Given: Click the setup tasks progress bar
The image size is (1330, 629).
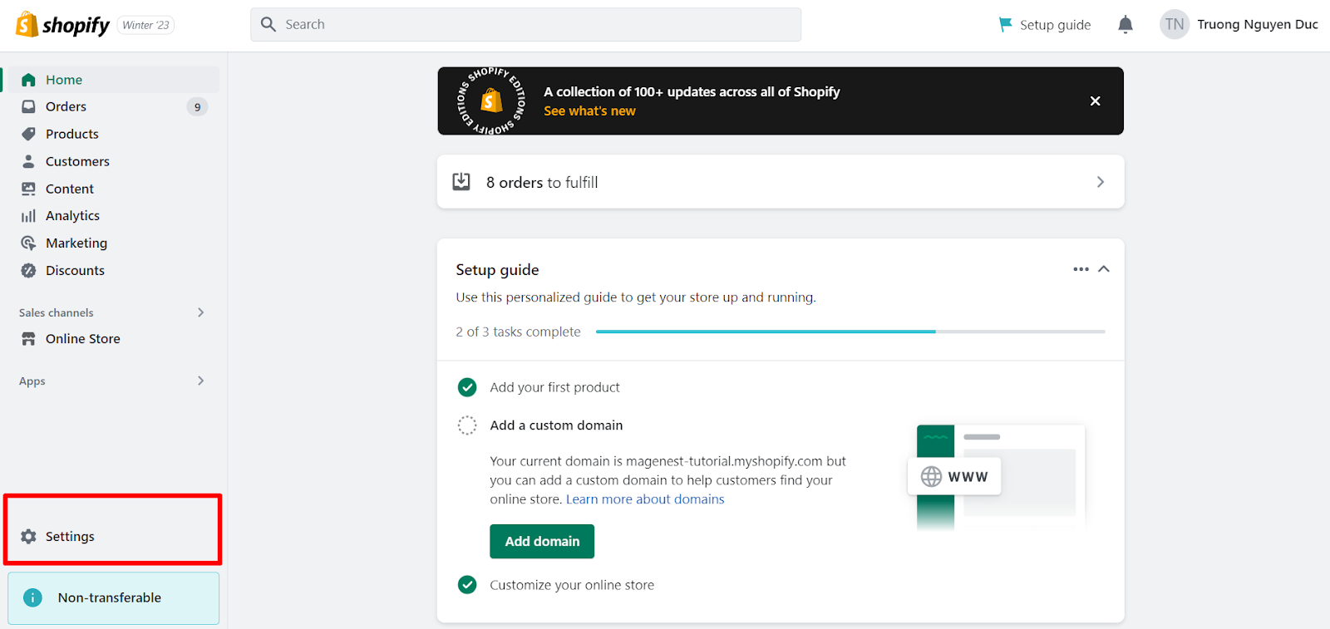Looking at the screenshot, I should [850, 332].
